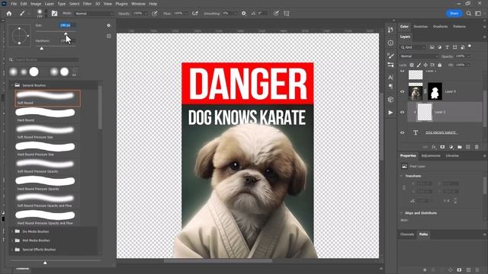
Task: Expand the Wet Media Brushes folder
Action: pos(12,241)
